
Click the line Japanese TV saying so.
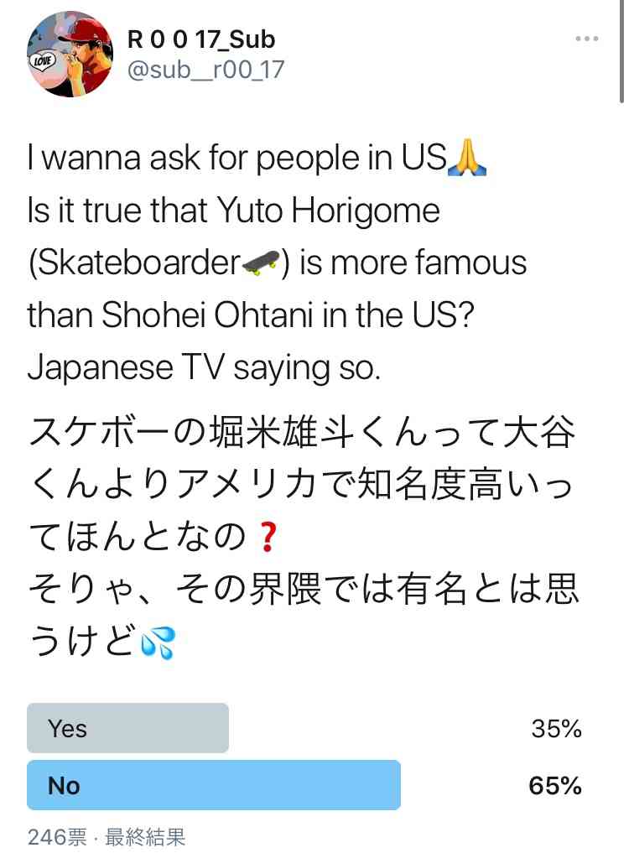pyautogui.click(x=204, y=367)
